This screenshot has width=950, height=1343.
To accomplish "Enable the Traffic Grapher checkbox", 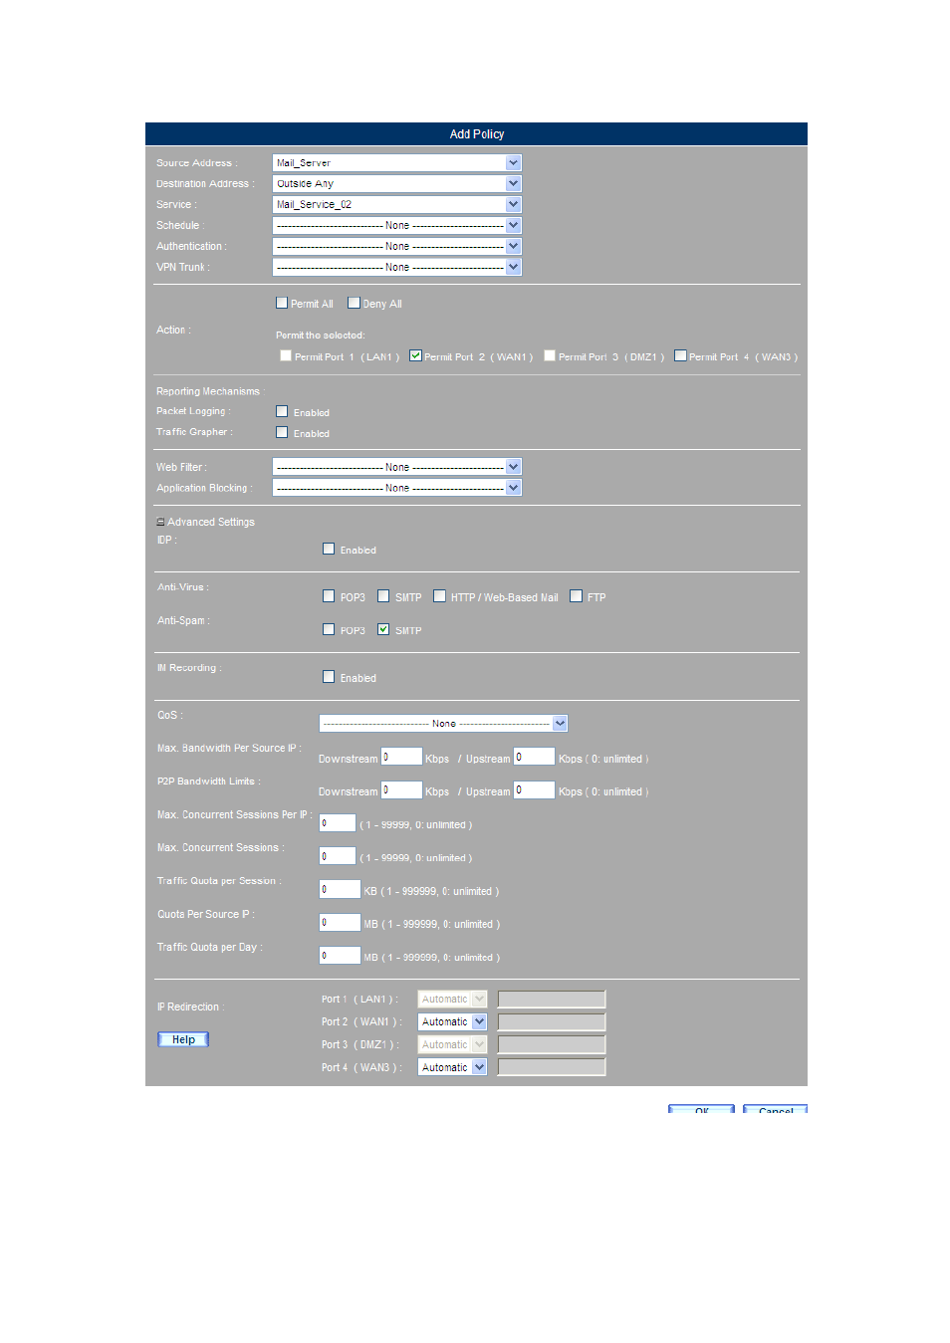I will 282,432.
